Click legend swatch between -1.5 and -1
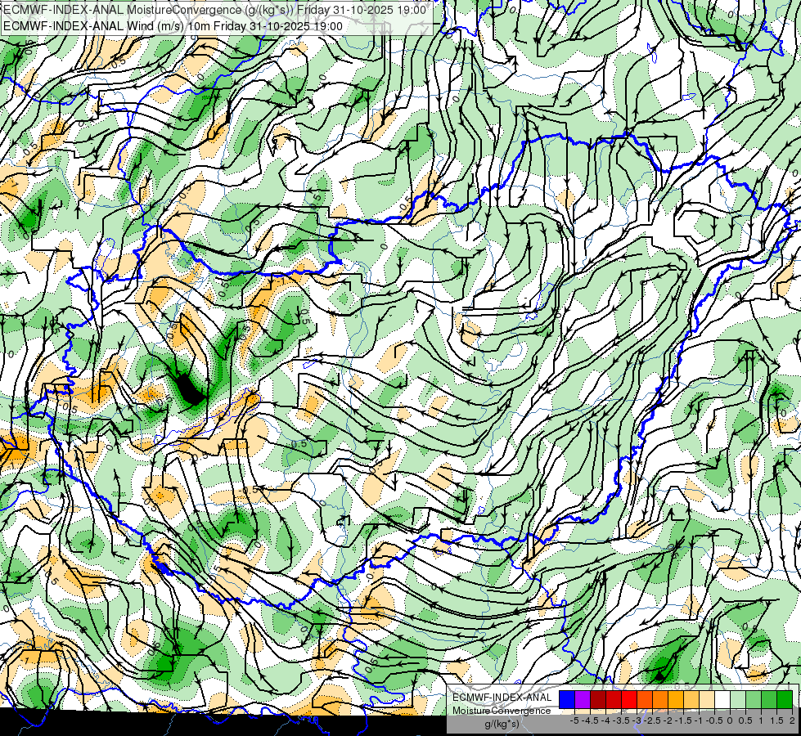 pos(691,700)
